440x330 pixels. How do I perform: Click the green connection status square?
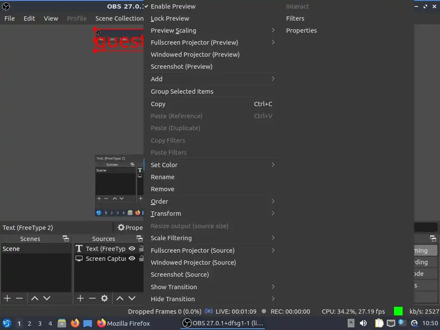pyautogui.click(x=398, y=311)
